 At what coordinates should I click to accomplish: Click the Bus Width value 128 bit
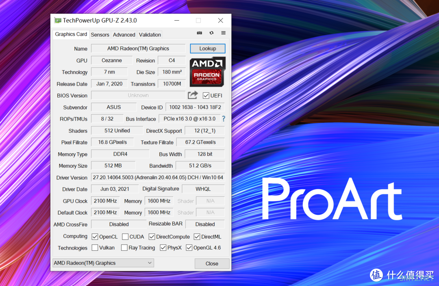coord(204,154)
